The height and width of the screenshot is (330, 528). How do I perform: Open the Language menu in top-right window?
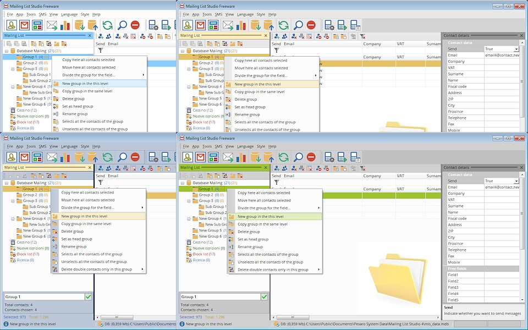[245, 14]
